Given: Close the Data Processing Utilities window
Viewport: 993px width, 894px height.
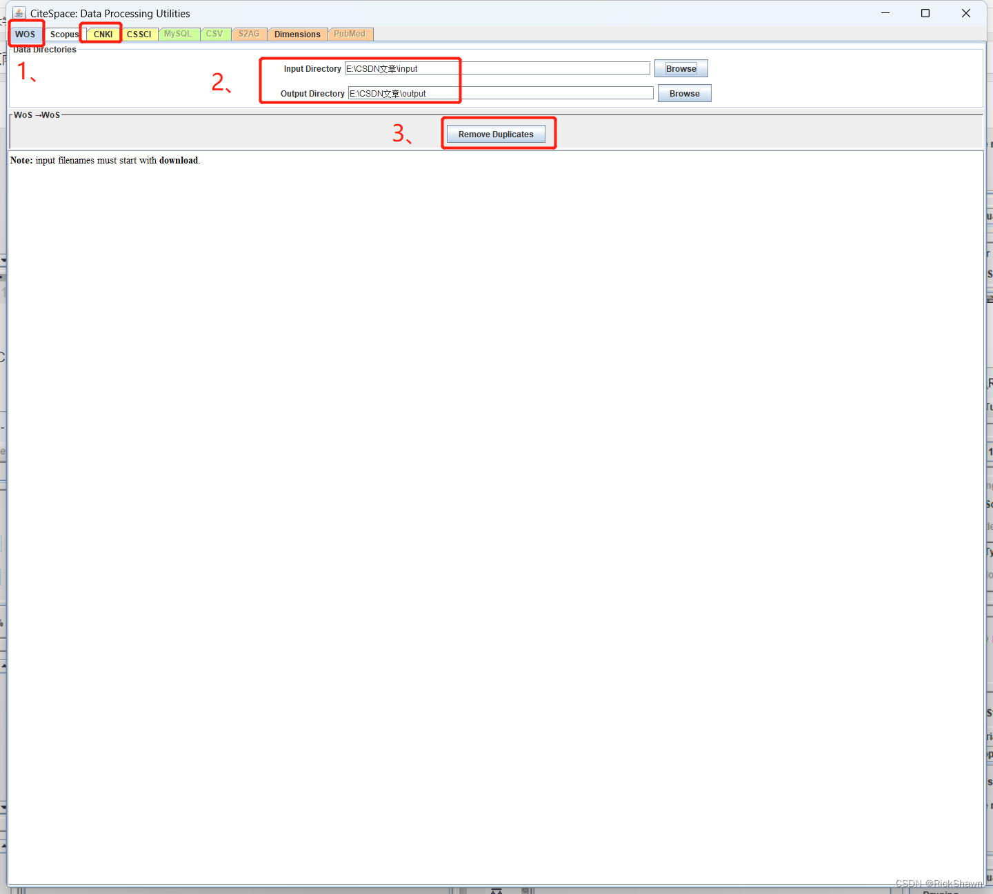Looking at the screenshot, I should [x=966, y=13].
